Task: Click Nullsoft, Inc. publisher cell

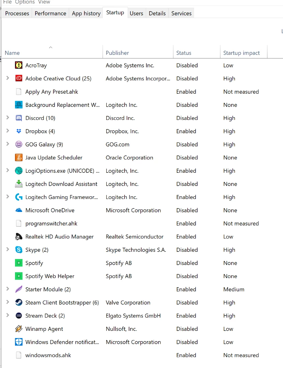Action: 121,329
